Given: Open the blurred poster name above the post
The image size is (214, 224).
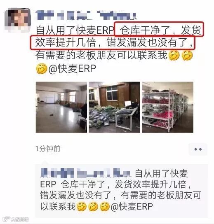Looking at the screenshot, I should tap(86, 15).
